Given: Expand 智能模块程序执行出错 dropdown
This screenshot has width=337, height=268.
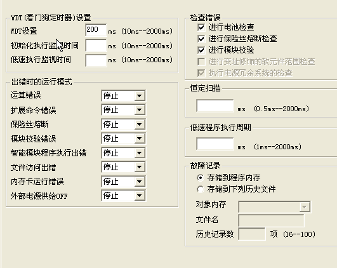Looking at the screenshot, I should coord(123,153).
